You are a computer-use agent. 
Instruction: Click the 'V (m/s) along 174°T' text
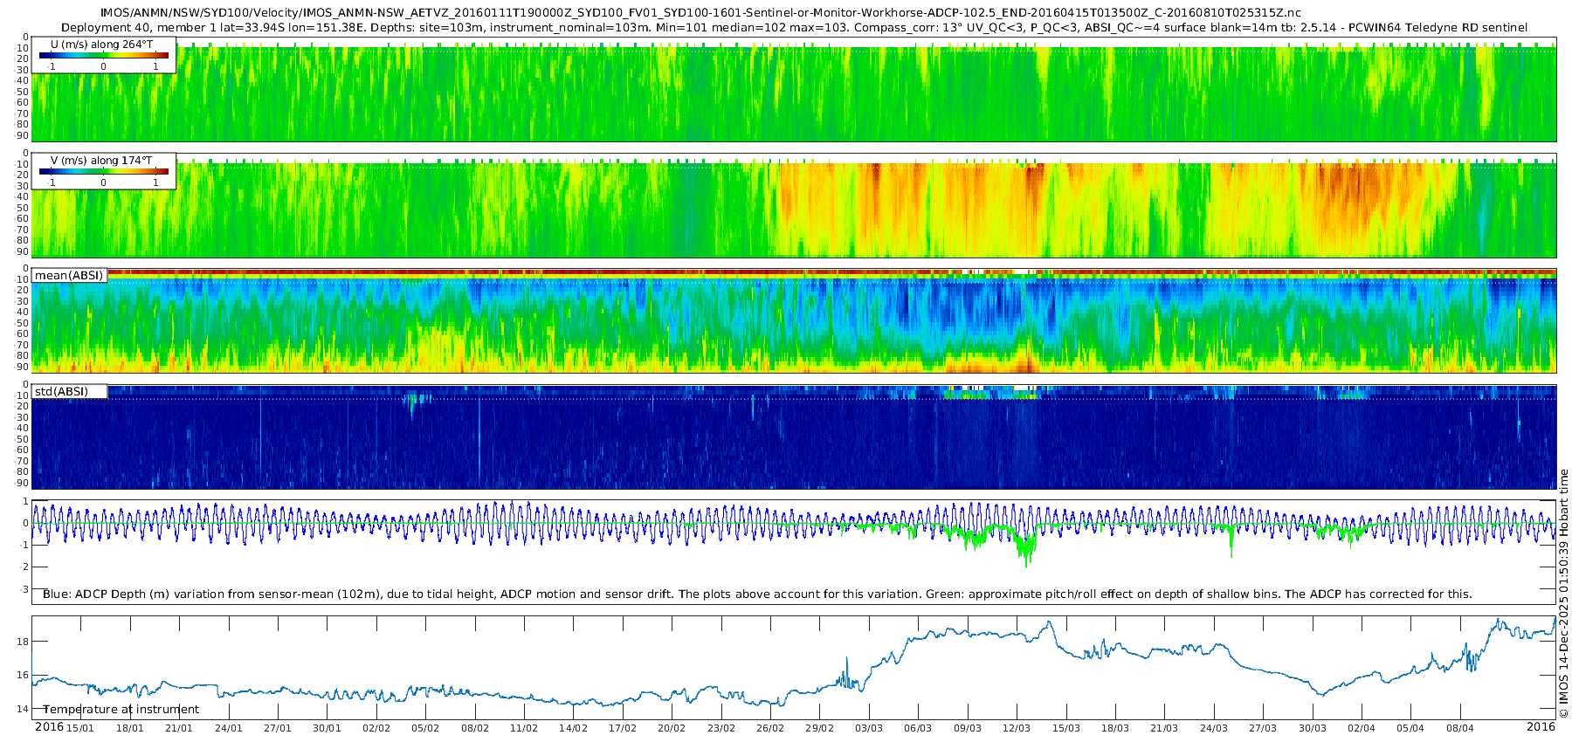(x=102, y=160)
